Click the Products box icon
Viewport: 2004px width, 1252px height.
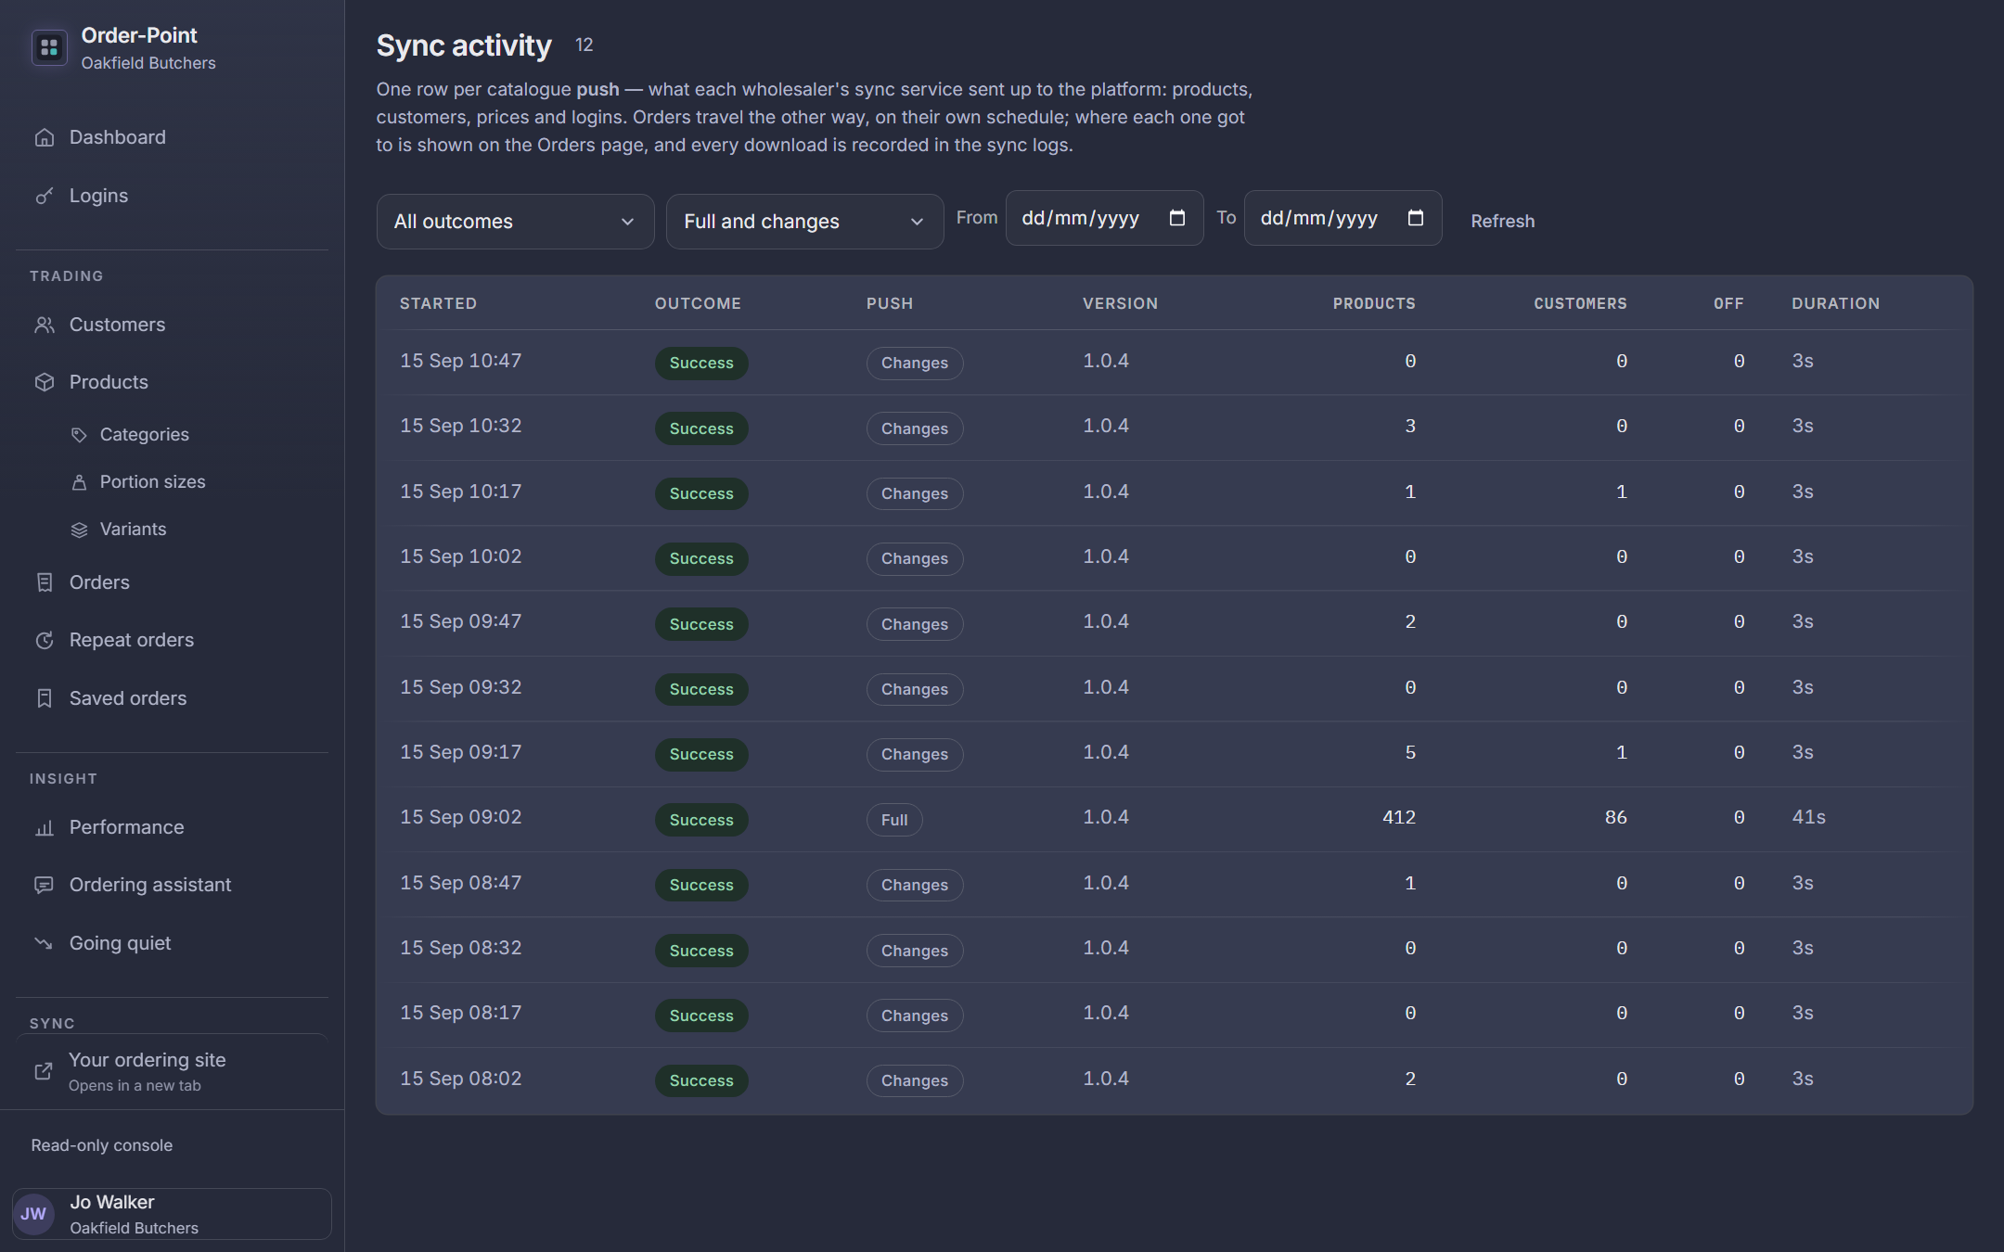point(45,382)
